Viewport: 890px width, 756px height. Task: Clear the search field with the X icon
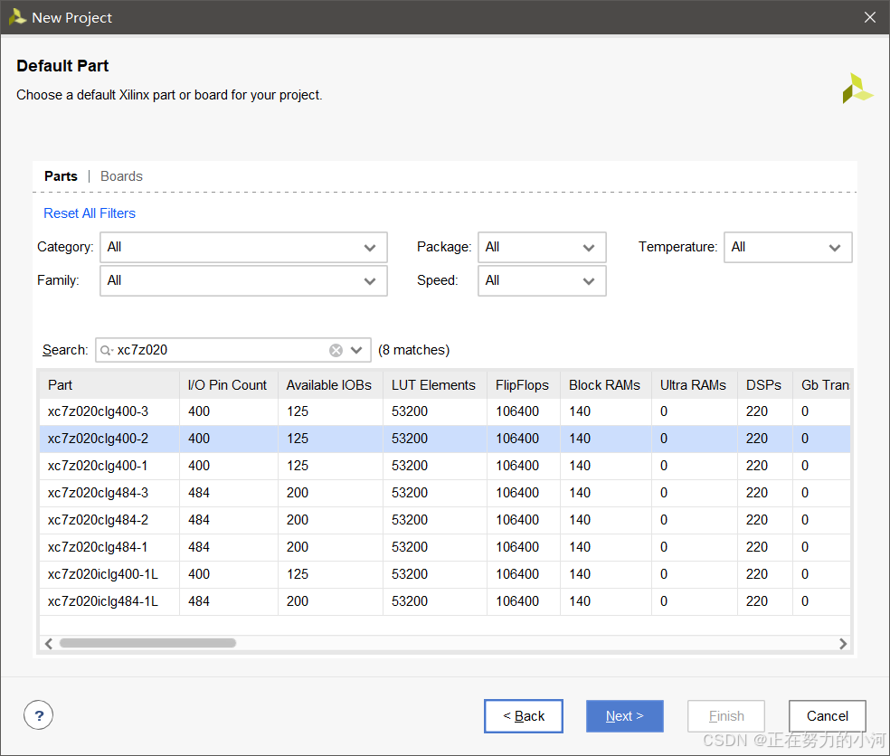[336, 350]
